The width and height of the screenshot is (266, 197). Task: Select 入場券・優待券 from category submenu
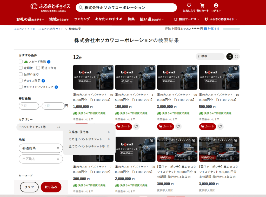79,132
